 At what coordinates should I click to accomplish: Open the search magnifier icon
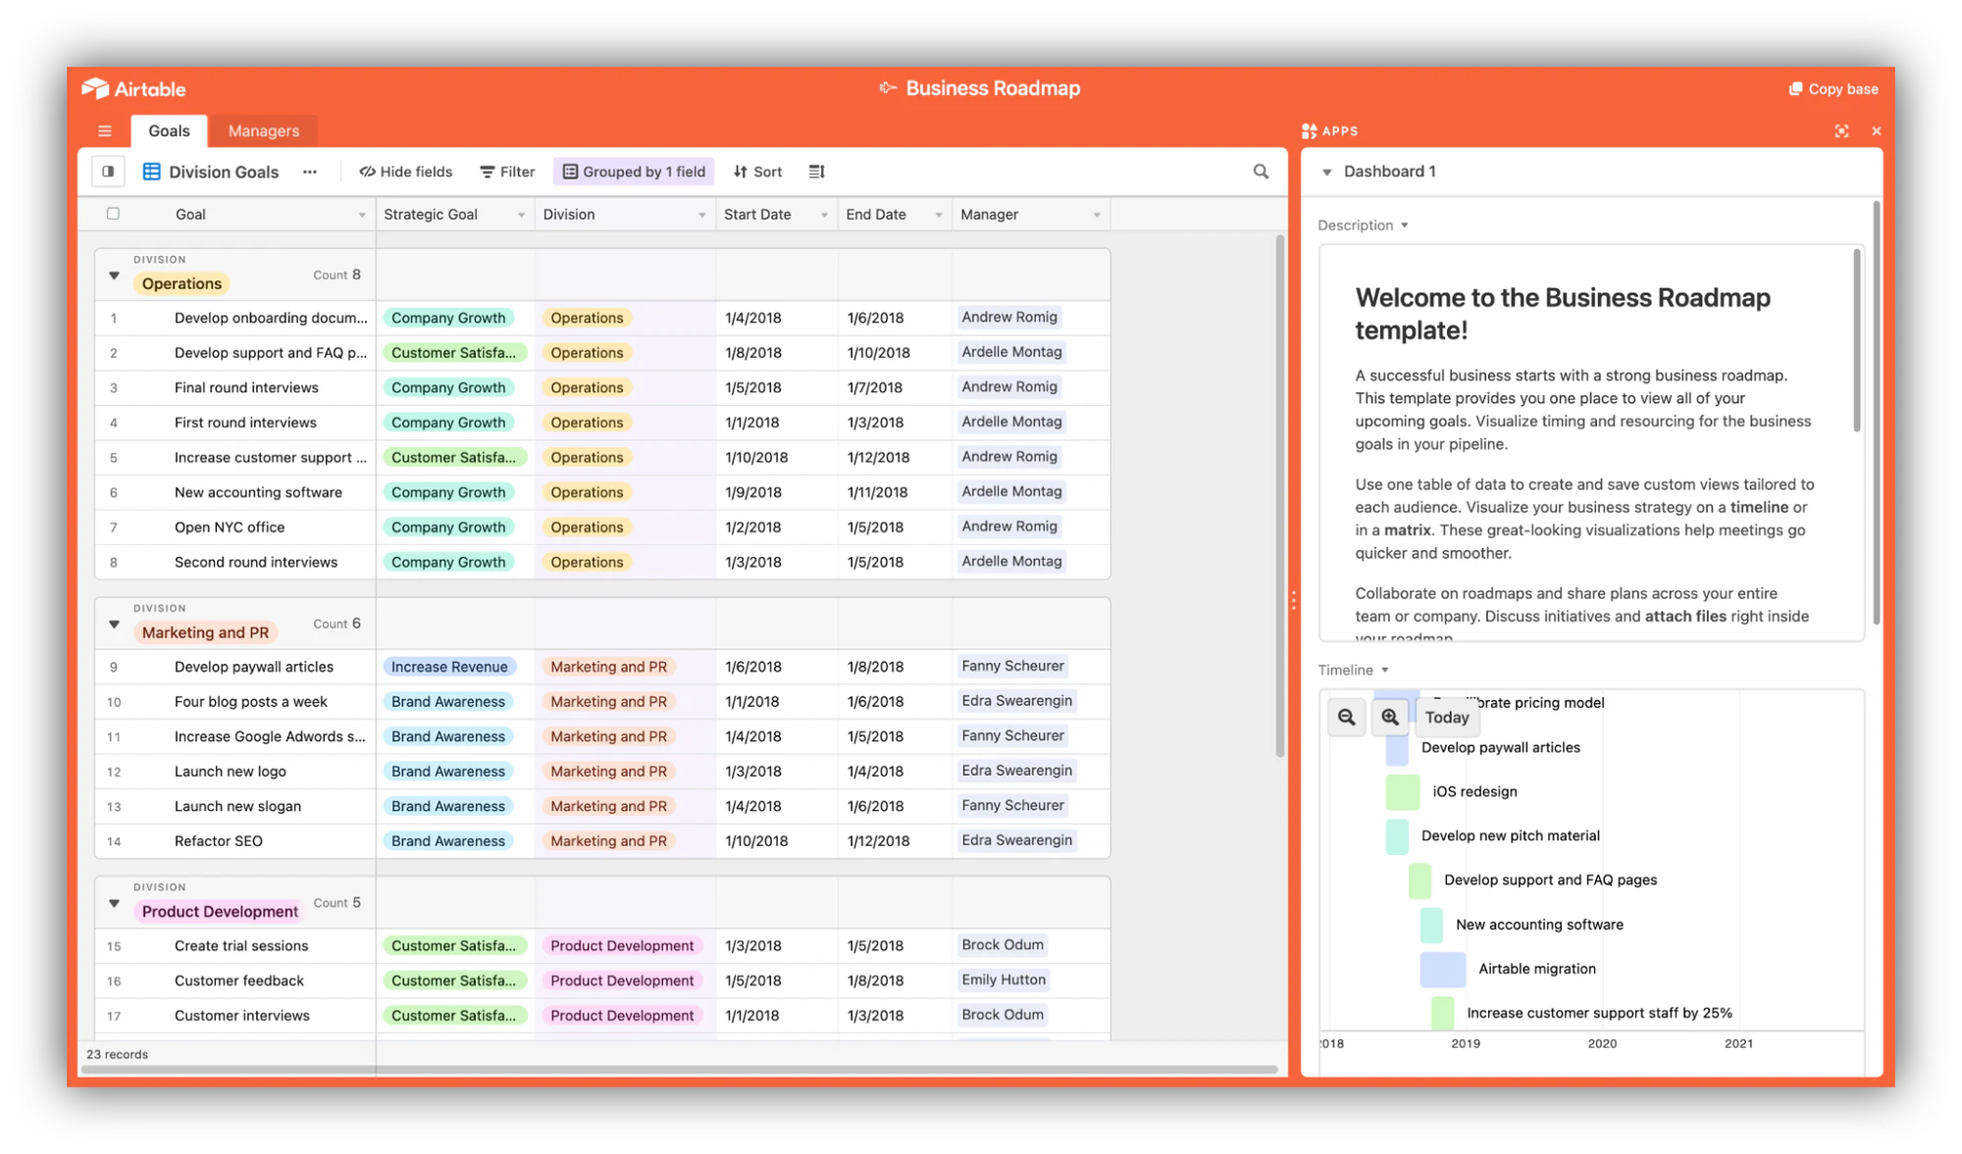1261,172
